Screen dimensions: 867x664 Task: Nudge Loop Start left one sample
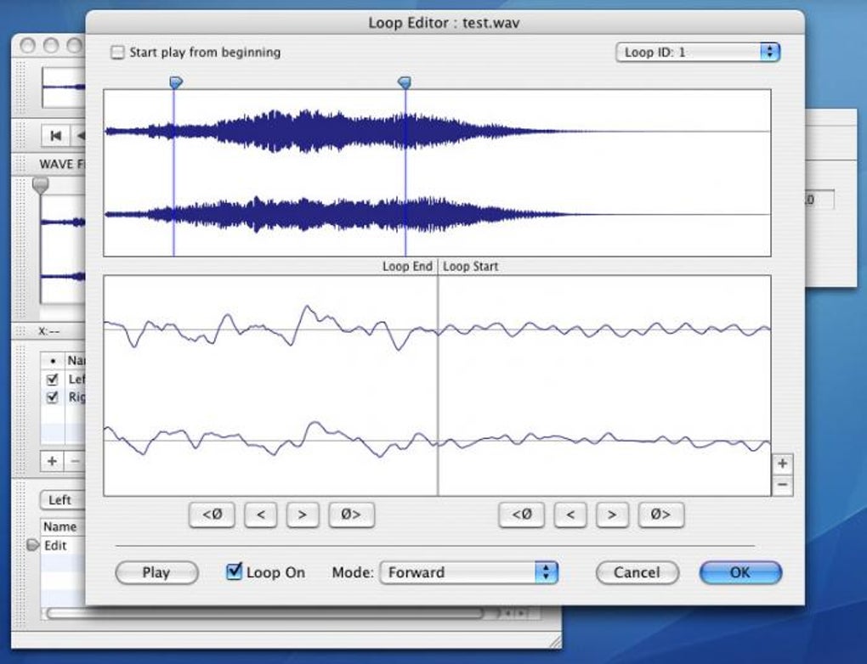click(570, 515)
